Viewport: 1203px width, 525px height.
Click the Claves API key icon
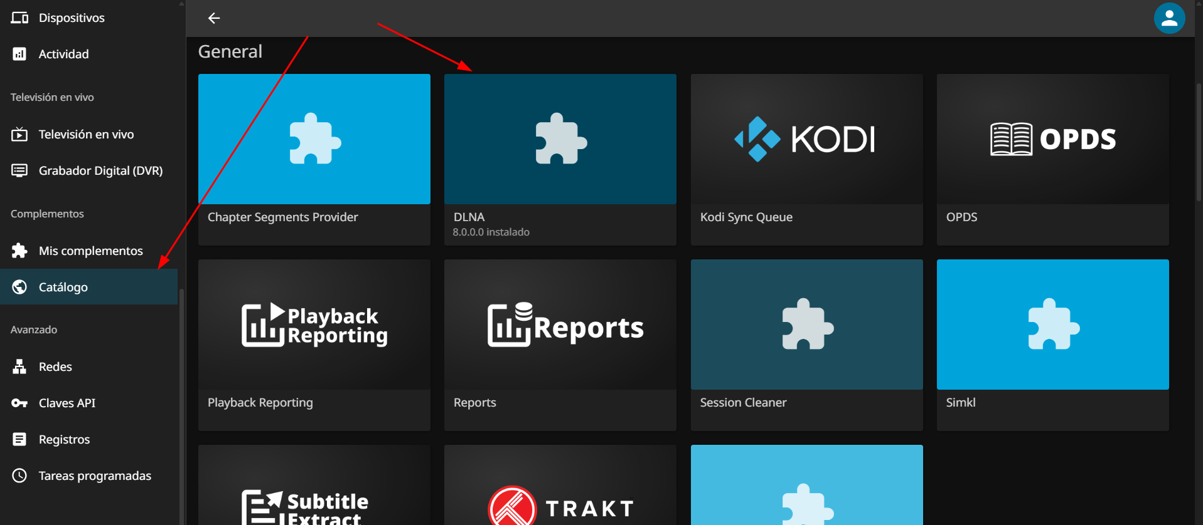[x=19, y=403]
